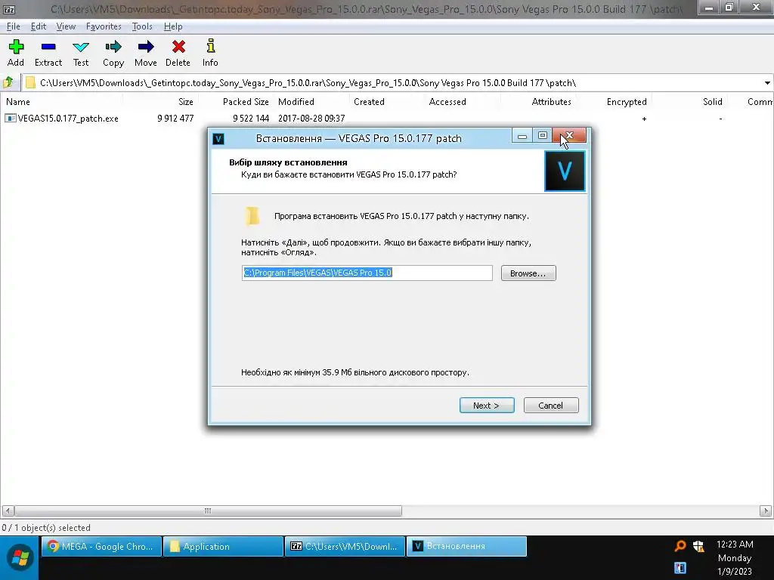This screenshot has width=774, height=580.
Task: Open the File menu
Action: [14, 26]
